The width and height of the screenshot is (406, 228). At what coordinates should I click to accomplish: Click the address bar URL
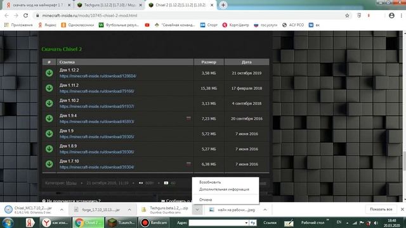click(x=89, y=15)
